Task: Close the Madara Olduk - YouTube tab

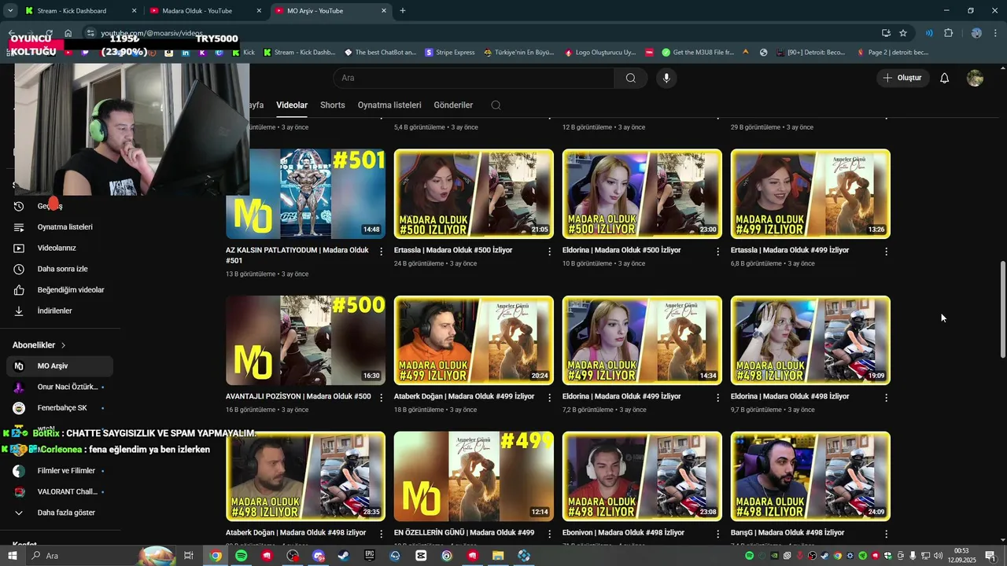Action: click(x=259, y=11)
